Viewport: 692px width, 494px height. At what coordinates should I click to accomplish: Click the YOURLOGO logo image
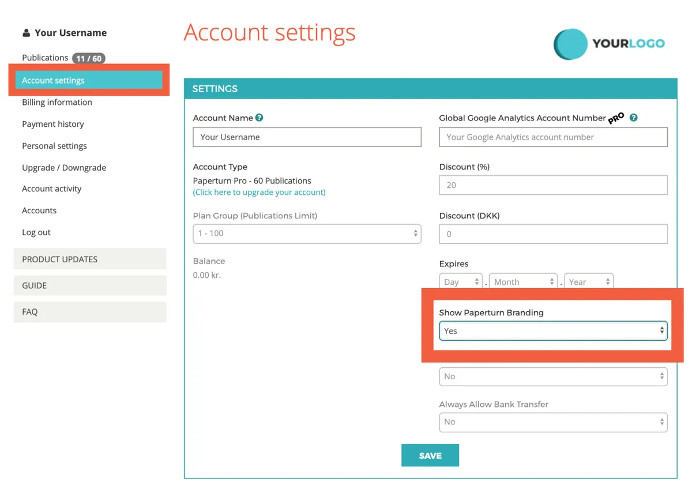[x=609, y=44]
